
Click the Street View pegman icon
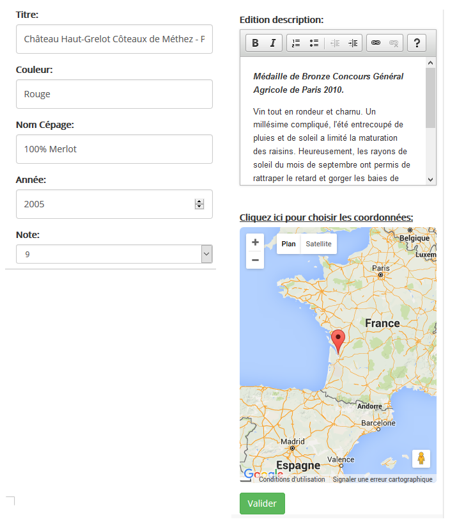(x=421, y=459)
